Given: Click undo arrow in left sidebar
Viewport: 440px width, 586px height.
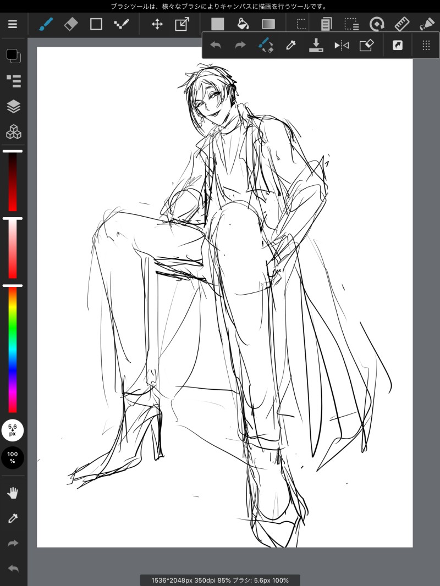Looking at the screenshot, I should point(13,568).
